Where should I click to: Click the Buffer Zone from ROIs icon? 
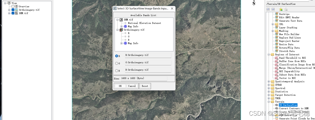(277, 61)
